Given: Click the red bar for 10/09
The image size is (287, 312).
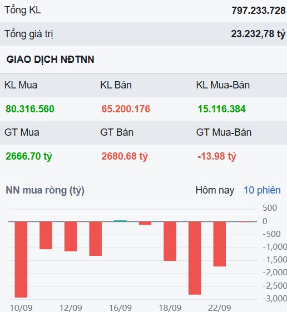Looking at the screenshot, I should click(x=21, y=260).
